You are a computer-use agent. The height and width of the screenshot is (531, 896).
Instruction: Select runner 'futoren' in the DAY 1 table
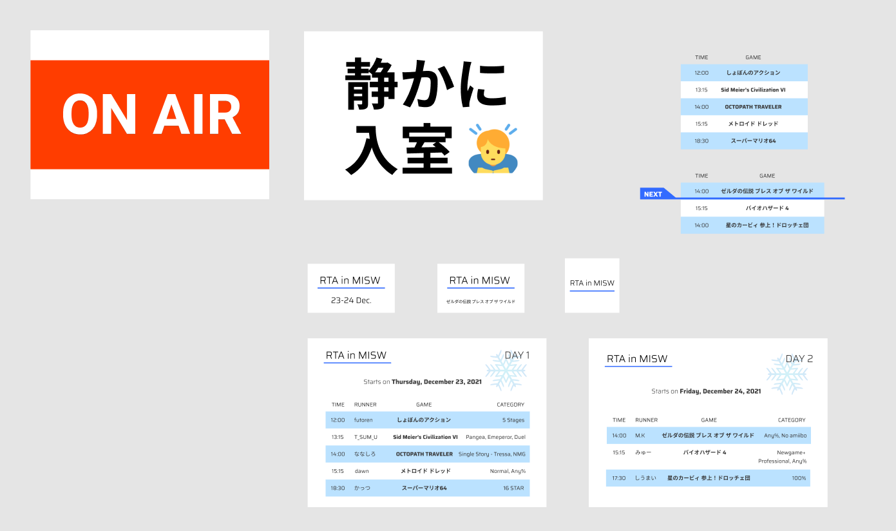pos(363,420)
